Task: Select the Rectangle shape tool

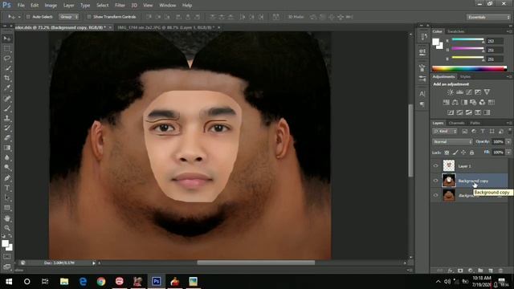Action: pyautogui.click(x=7, y=208)
